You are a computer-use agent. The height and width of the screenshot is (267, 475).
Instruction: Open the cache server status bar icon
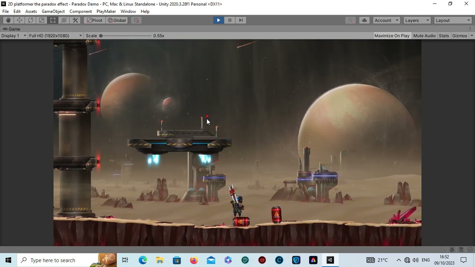click(x=461, y=250)
